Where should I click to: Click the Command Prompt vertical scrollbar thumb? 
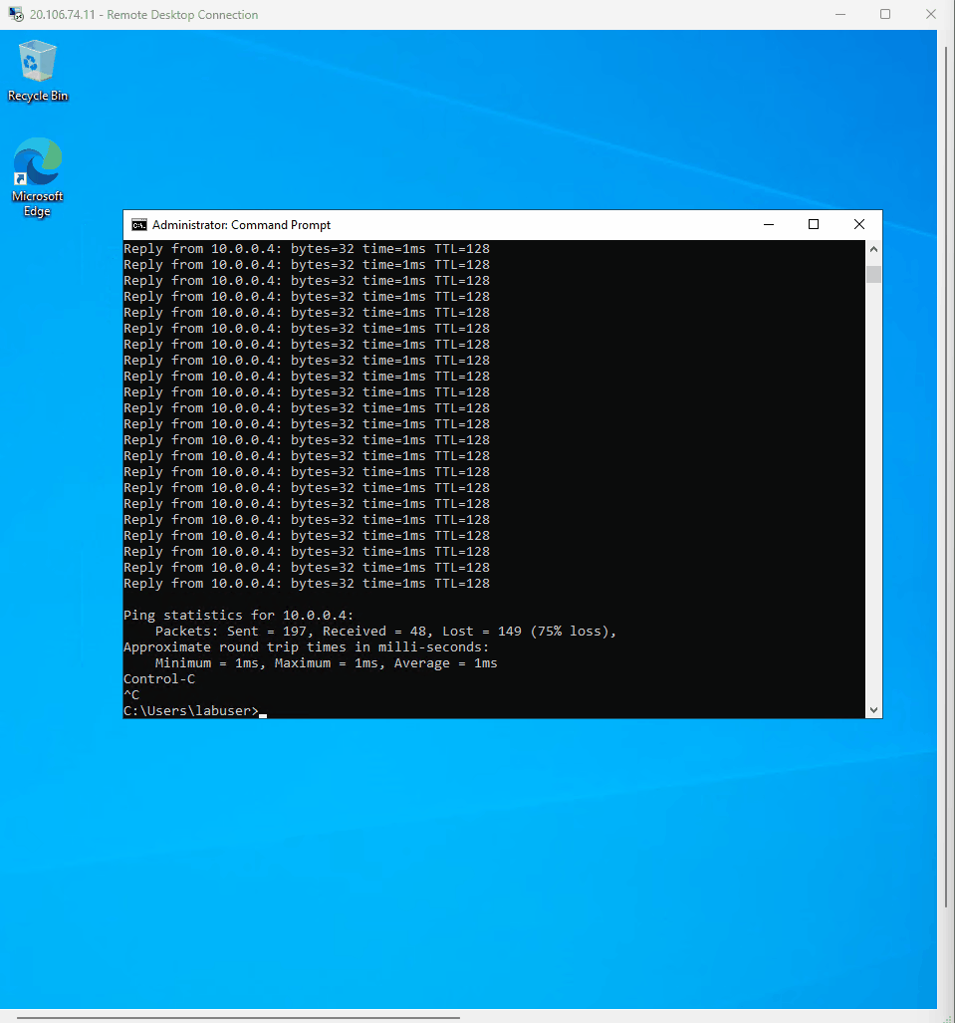[x=873, y=274]
